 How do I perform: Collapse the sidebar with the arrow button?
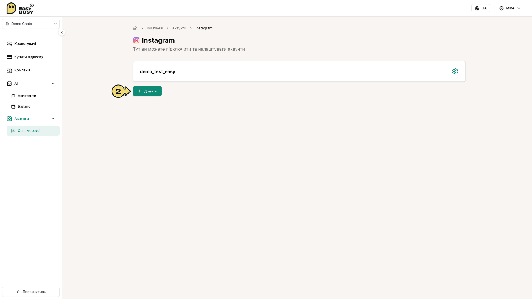[x=62, y=32]
